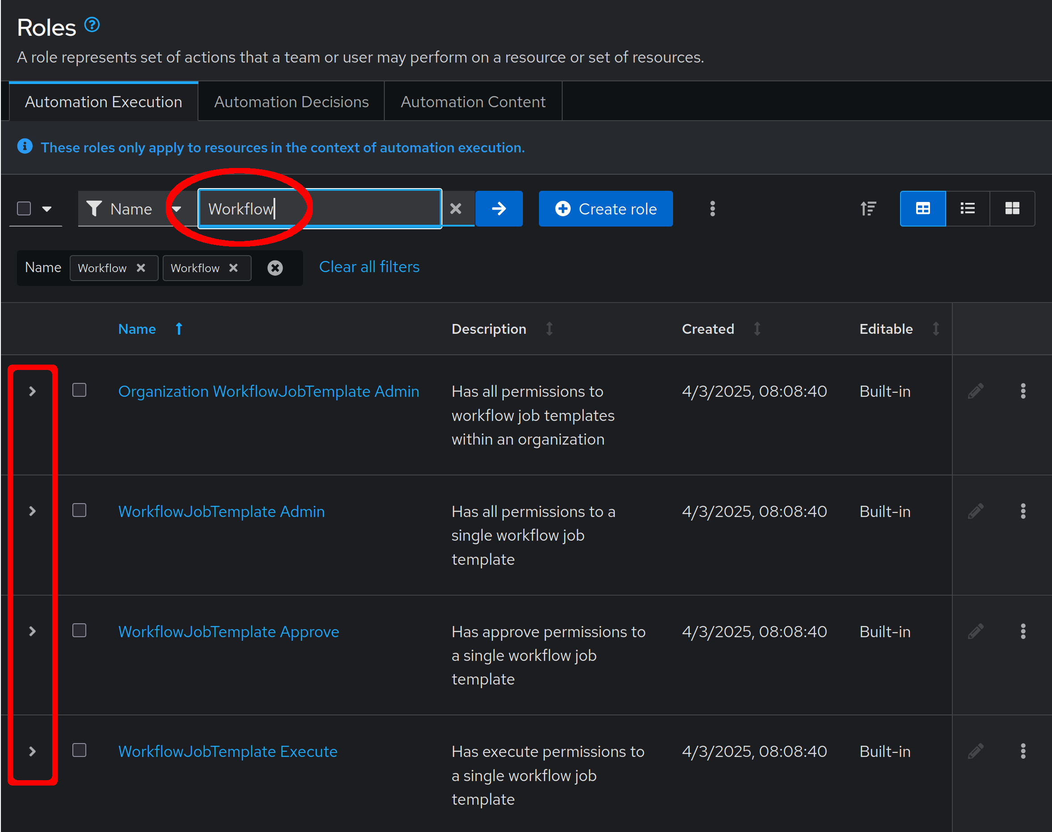1052x832 pixels.
Task: Expand the Organization WorkflowJobTemplate Admin row
Action: [x=32, y=391]
